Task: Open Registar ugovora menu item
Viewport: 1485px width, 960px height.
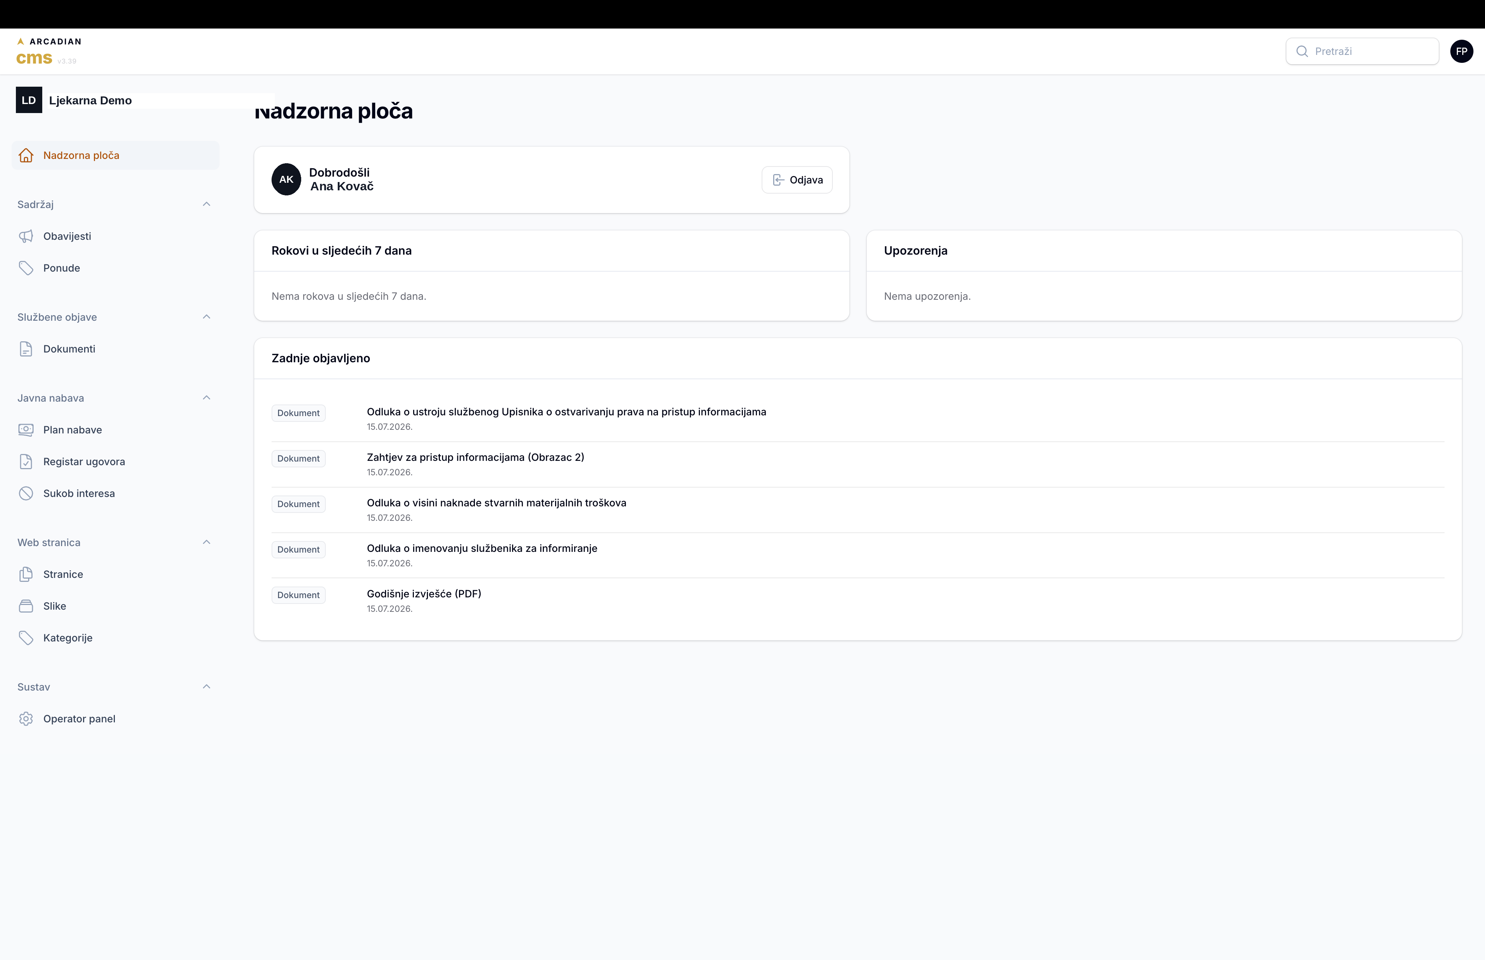Action: point(115,462)
